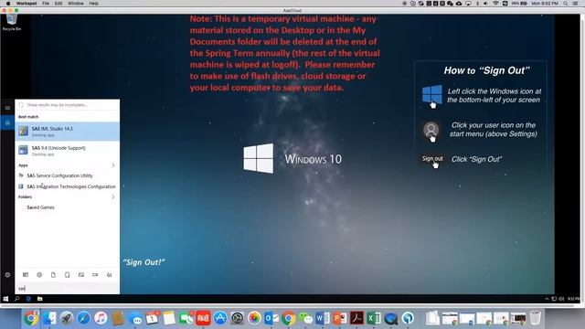
Task: Filter search results by Apps
Action: tap(26, 275)
